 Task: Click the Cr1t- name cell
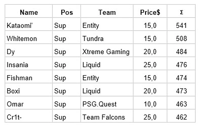click(14, 117)
